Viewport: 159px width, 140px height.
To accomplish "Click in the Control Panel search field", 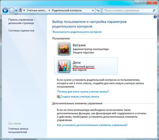I will pyautogui.click(x=128, y=10).
